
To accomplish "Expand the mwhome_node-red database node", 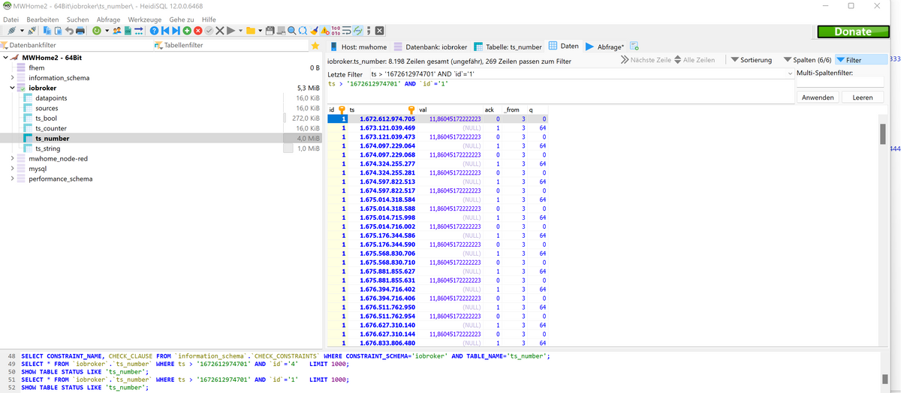I will [x=12, y=159].
